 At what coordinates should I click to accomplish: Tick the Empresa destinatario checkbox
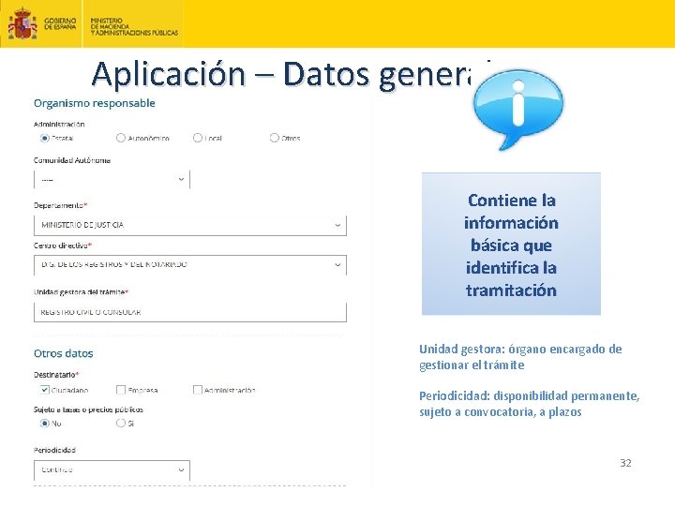point(121,390)
